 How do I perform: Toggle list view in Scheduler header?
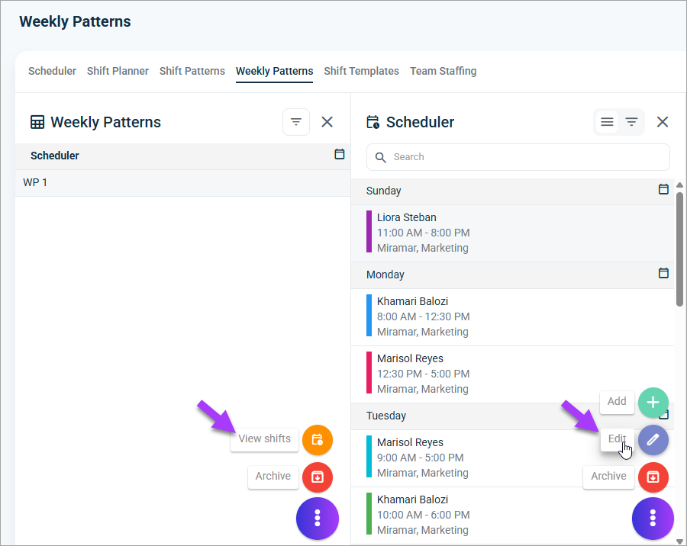tap(607, 122)
